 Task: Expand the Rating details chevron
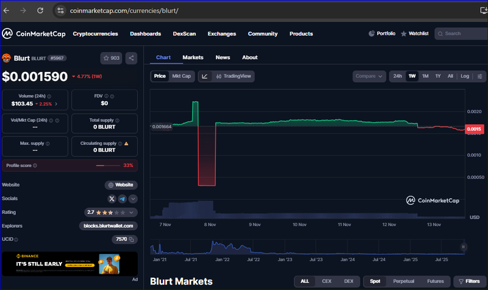click(x=132, y=213)
